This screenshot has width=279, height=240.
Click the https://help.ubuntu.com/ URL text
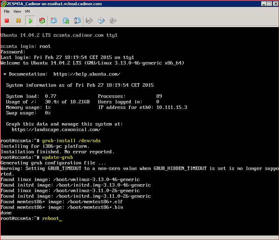pyautogui.click(x=87, y=74)
